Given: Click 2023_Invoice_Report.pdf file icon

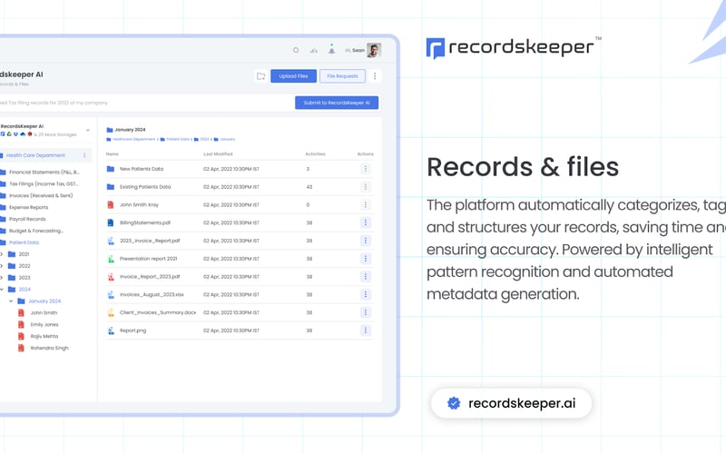Looking at the screenshot, I should (111, 241).
